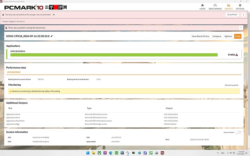The height and width of the screenshot is (156, 250).
Task: Open Monitoring details link
Action: (231, 85)
